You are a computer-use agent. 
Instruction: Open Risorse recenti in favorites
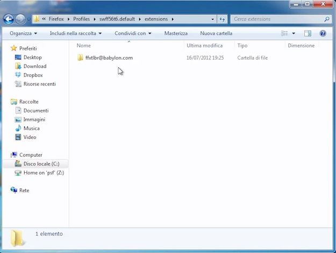pyautogui.click(x=40, y=84)
